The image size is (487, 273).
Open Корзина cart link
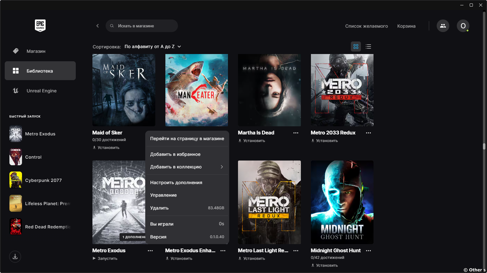click(406, 26)
